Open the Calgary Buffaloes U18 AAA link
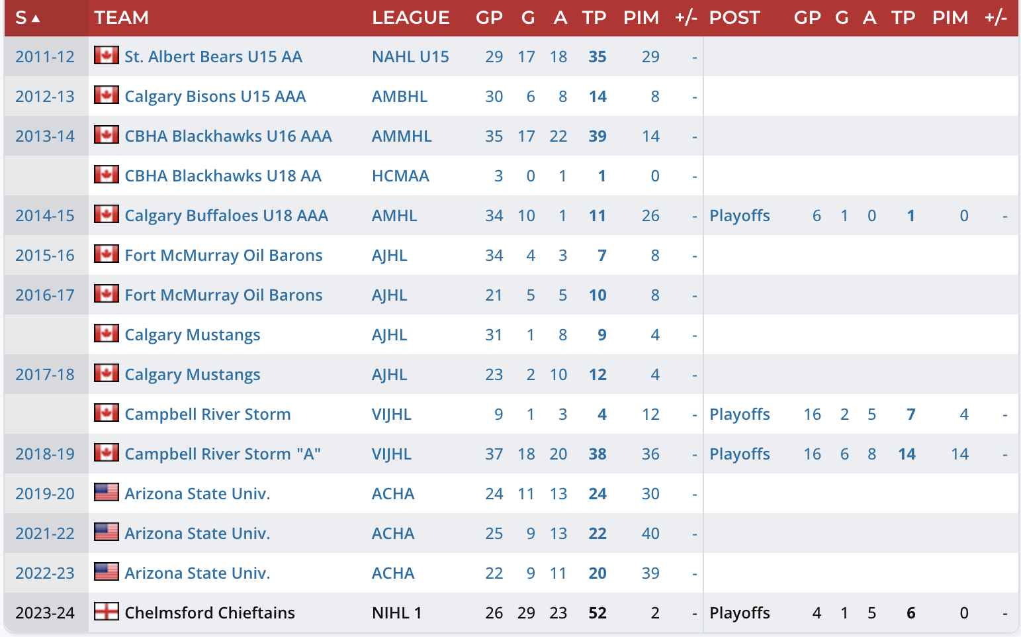The width and height of the screenshot is (1021, 637). click(x=226, y=216)
